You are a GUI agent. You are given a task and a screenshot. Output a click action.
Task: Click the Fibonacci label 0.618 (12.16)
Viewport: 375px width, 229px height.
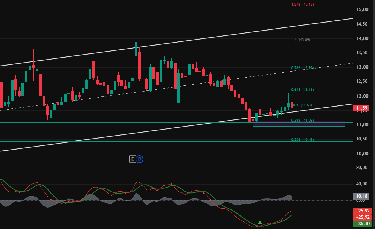coord(302,90)
